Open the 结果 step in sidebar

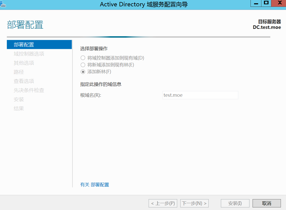(x=19, y=108)
